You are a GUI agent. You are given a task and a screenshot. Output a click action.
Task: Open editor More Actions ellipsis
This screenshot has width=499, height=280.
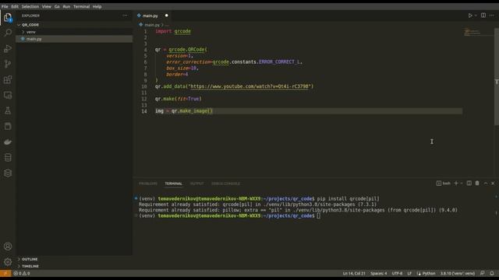point(492,16)
